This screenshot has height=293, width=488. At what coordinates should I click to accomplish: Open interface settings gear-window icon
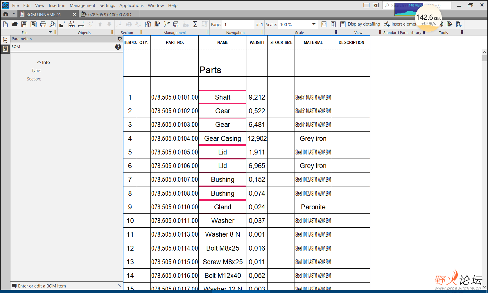pos(376,5)
